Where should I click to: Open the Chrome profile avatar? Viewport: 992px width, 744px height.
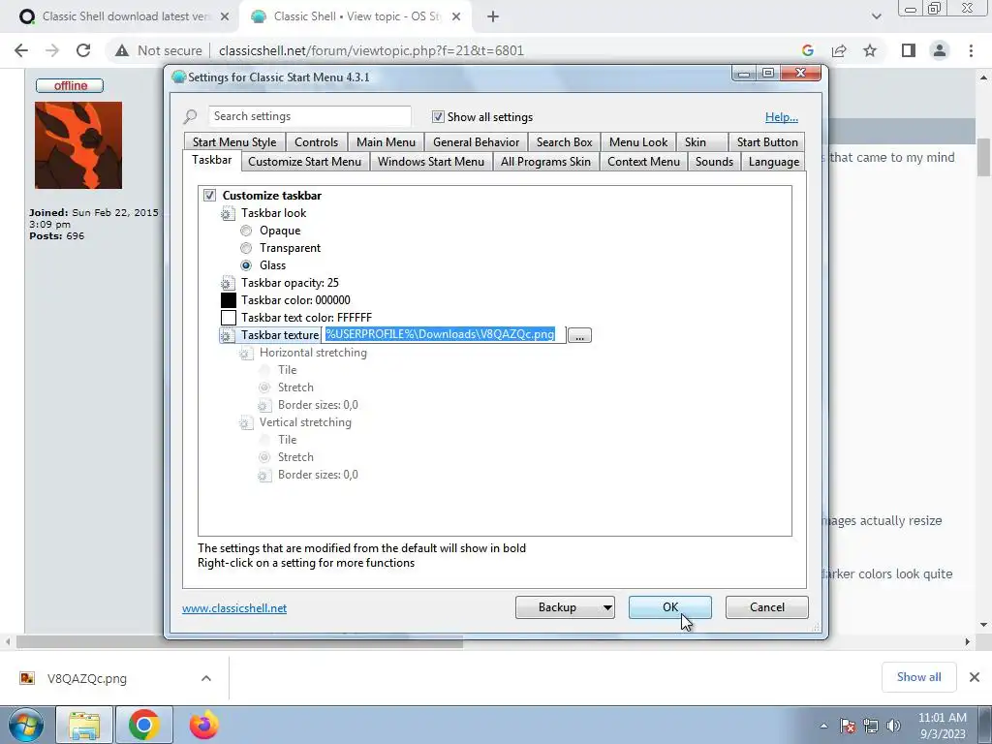[940, 50]
